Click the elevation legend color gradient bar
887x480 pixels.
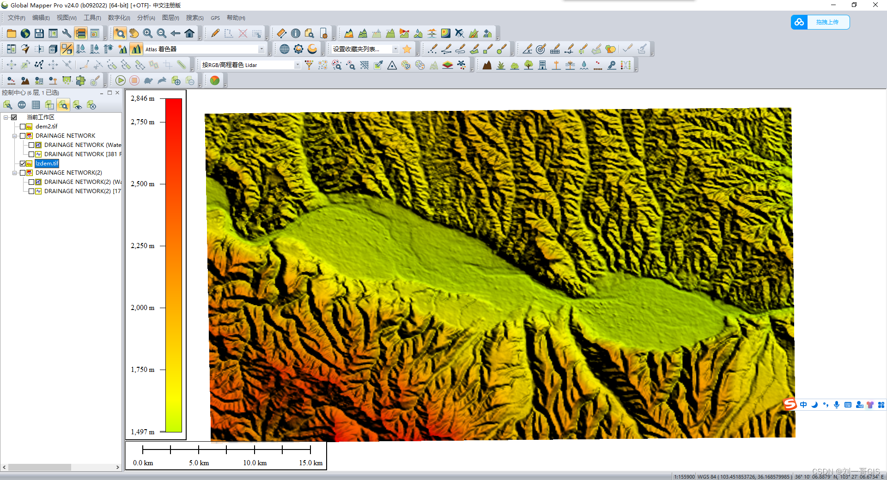coord(174,265)
